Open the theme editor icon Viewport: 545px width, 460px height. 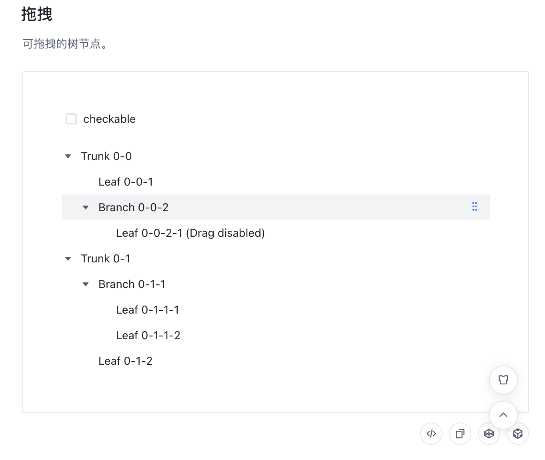(x=503, y=380)
